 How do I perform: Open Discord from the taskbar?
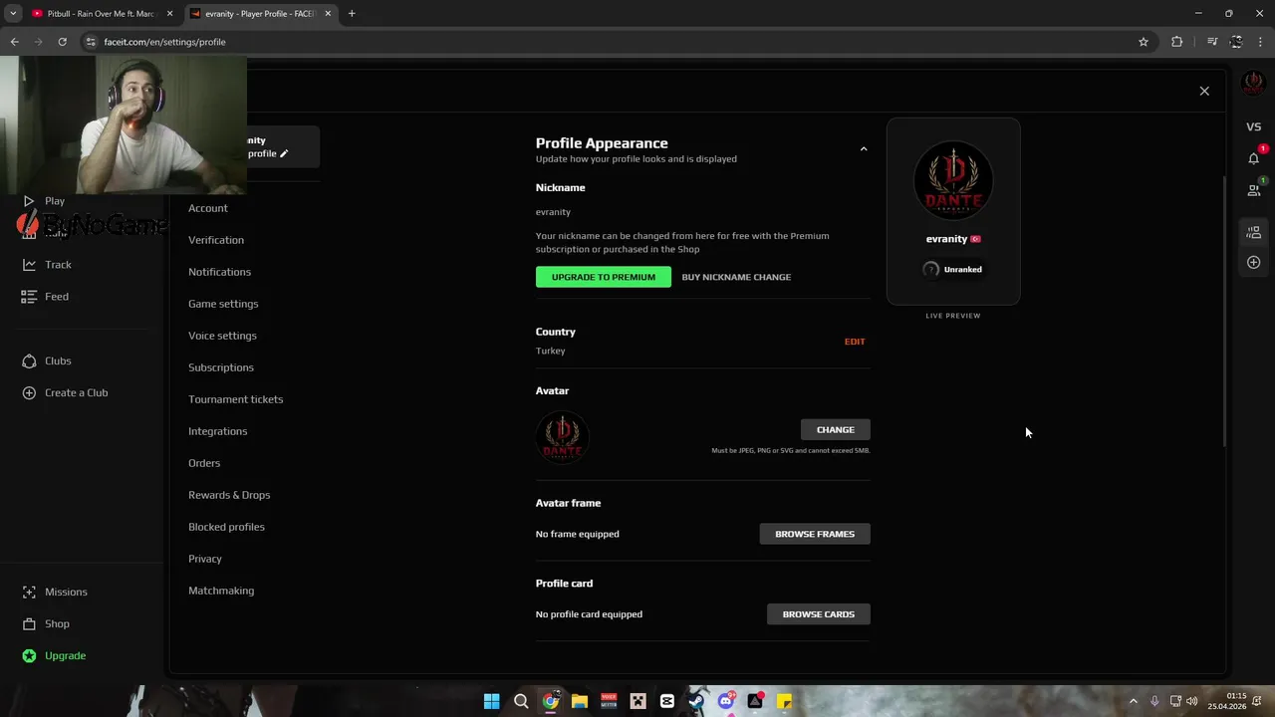tap(726, 701)
